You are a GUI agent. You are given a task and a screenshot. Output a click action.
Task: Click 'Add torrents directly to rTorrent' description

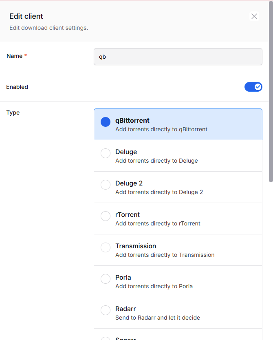click(x=158, y=223)
